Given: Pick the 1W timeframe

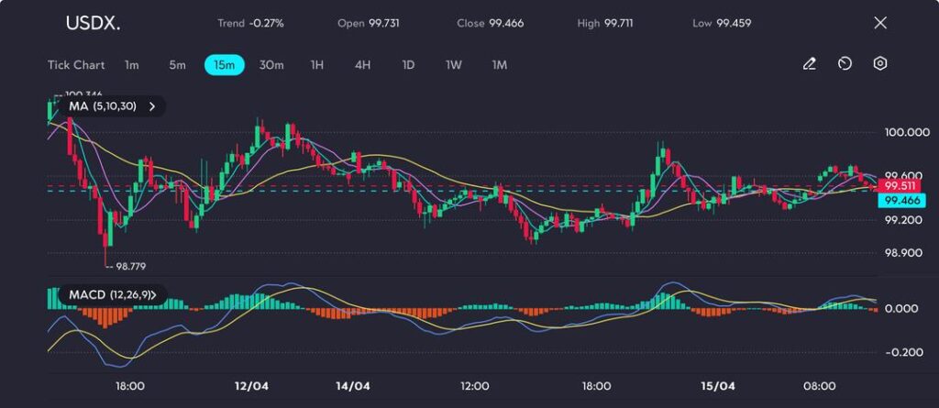Looking at the screenshot, I should pyautogui.click(x=453, y=65).
